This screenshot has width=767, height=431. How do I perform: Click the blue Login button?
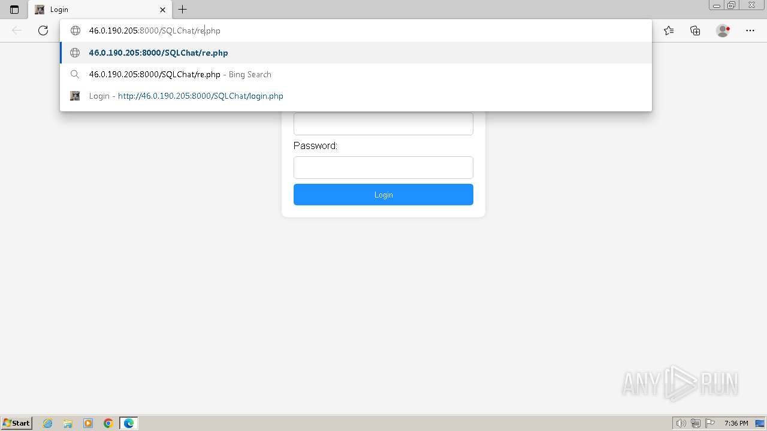(383, 195)
